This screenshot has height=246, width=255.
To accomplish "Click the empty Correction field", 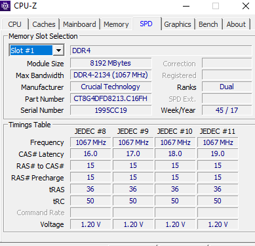I will click(x=227, y=63).
